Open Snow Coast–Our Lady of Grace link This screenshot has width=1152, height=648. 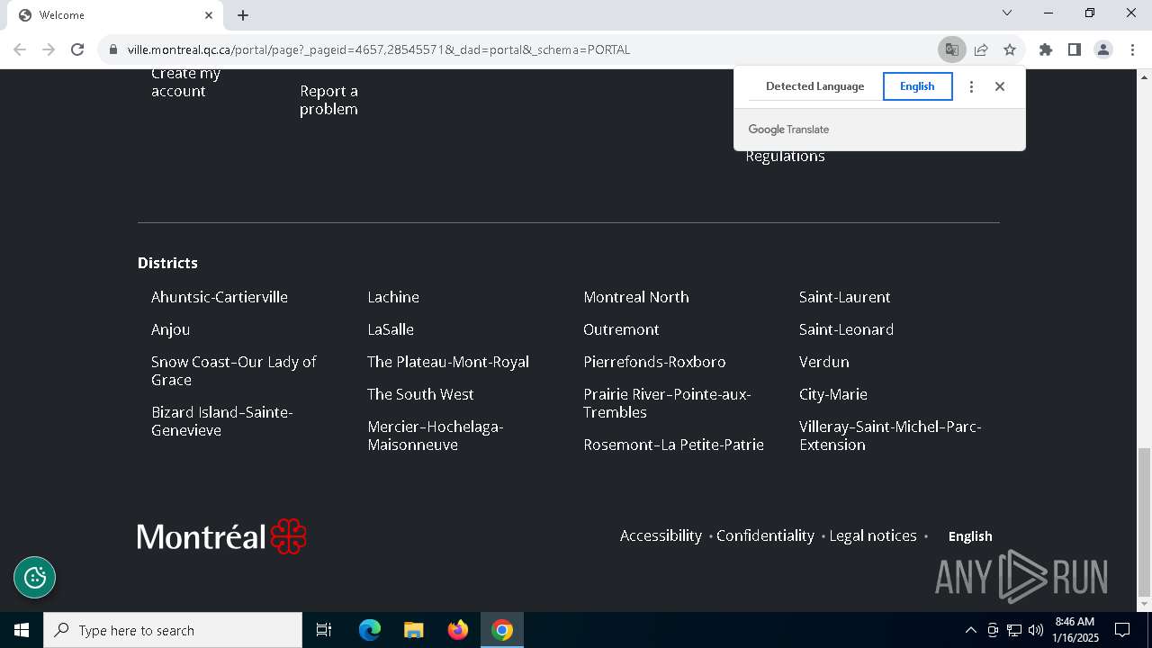(234, 371)
